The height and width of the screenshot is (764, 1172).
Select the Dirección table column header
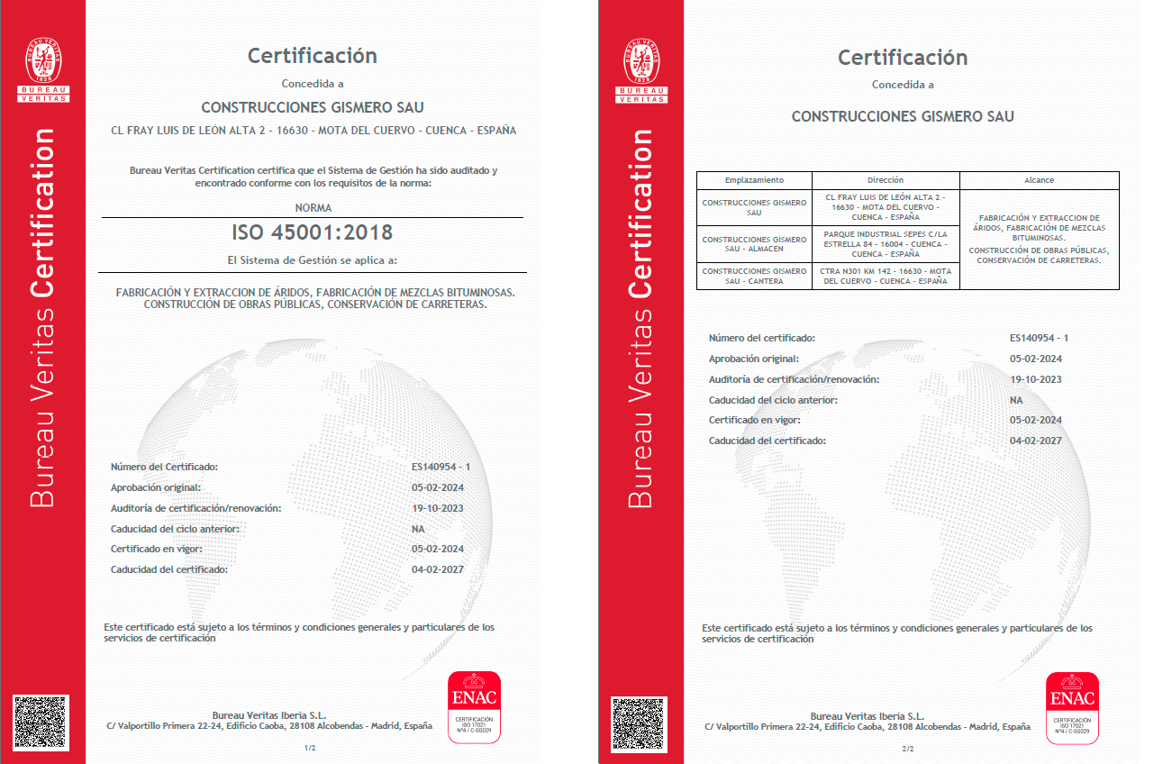(x=885, y=180)
